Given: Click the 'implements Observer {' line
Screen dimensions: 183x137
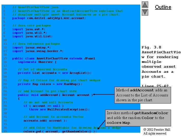Looking at the screenshot, I should point(37,62).
